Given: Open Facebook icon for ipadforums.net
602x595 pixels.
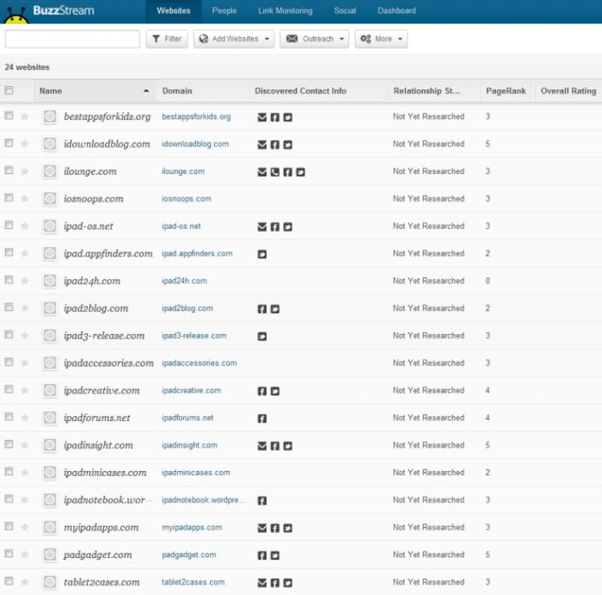Looking at the screenshot, I should click(x=261, y=418).
